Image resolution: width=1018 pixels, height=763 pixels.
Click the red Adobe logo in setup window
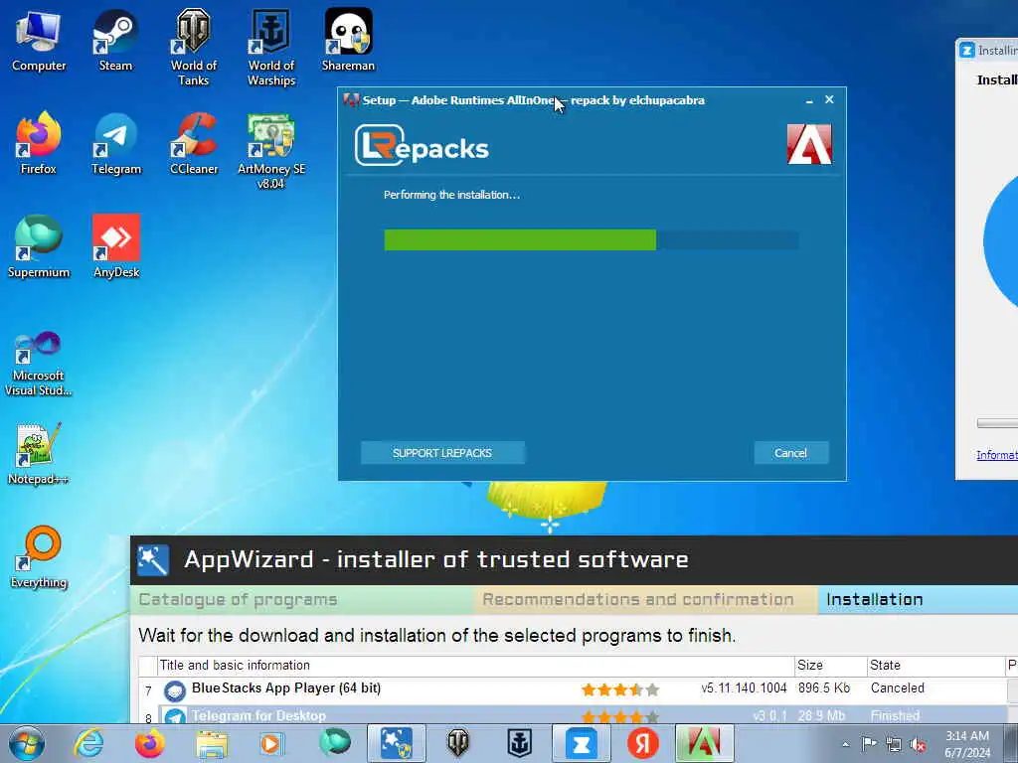[x=809, y=144]
